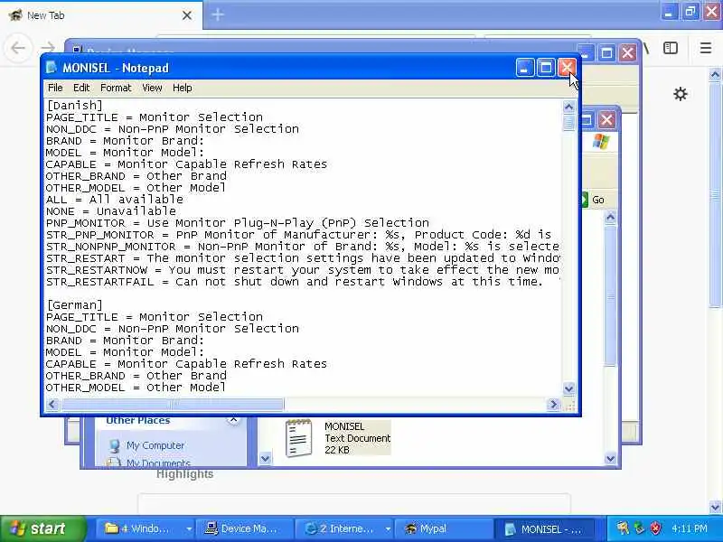Click the Mypal icon on the browser tab
Screen dimensions: 723x542
15,14
